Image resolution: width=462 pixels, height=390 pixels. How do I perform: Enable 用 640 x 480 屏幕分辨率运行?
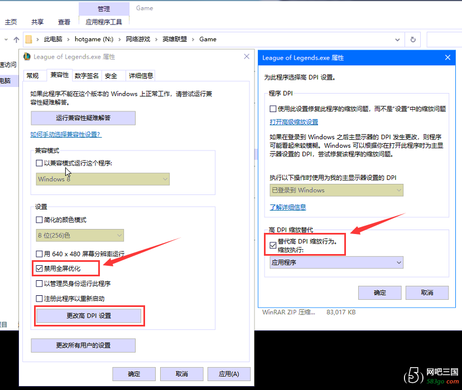tap(39, 253)
